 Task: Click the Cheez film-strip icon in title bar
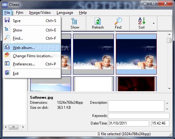[x=5, y=5]
